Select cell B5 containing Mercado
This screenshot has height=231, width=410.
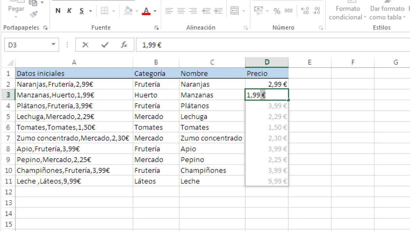point(156,117)
